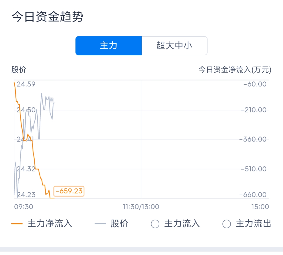
Task: Click the 11:30/13:00 time axis label
Action: pyautogui.click(x=141, y=207)
